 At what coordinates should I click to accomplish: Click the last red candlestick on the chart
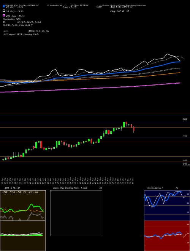(x=134, y=129)
